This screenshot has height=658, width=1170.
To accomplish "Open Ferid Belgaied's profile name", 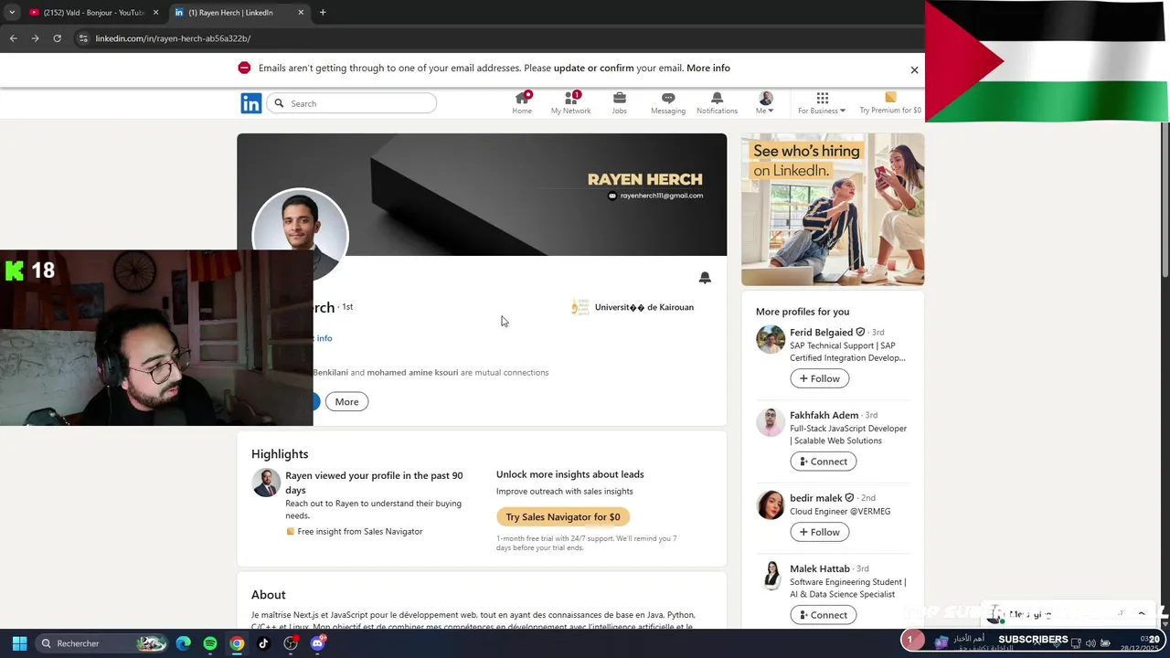I will [x=821, y=333].
